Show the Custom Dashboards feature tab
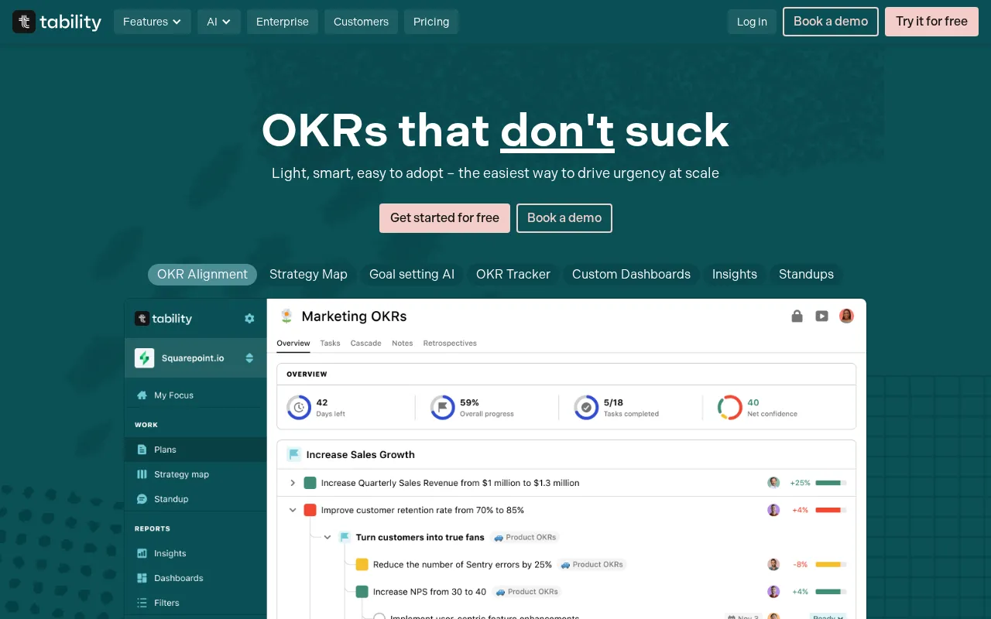 pos(631,274)
